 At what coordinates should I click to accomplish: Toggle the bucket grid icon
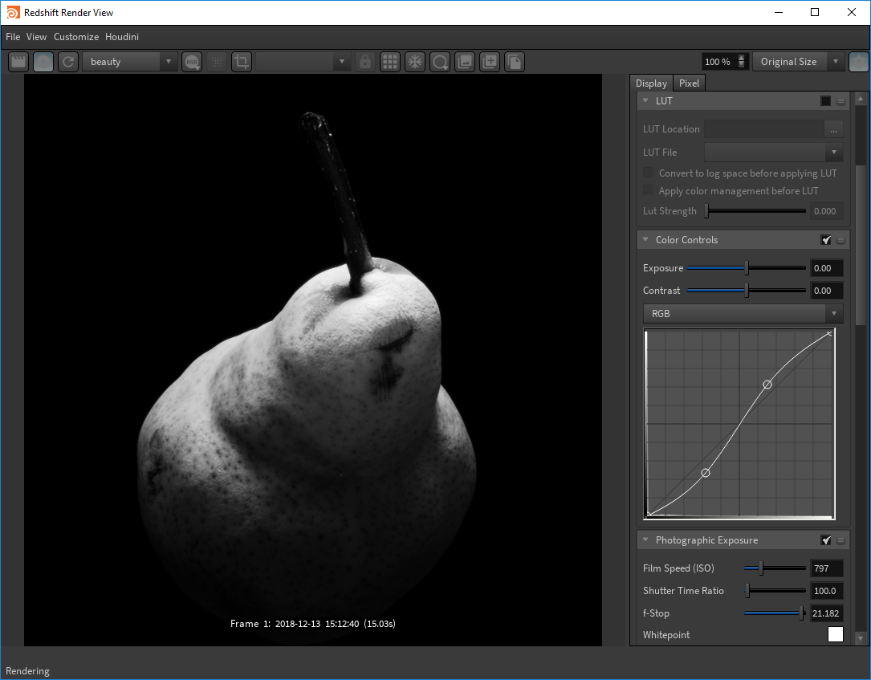point(390,62)
